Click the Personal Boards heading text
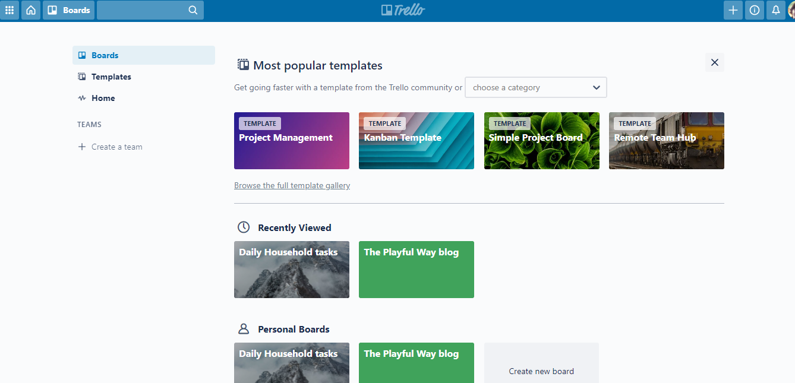 click(294, 329)
